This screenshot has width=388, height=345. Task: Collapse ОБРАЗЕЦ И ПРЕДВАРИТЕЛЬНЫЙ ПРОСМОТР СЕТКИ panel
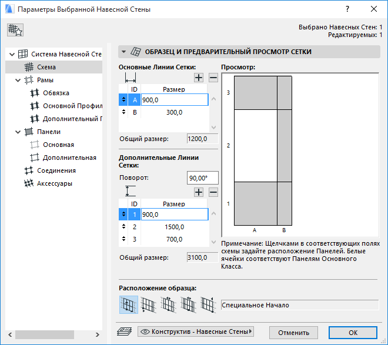coord(123,52)
